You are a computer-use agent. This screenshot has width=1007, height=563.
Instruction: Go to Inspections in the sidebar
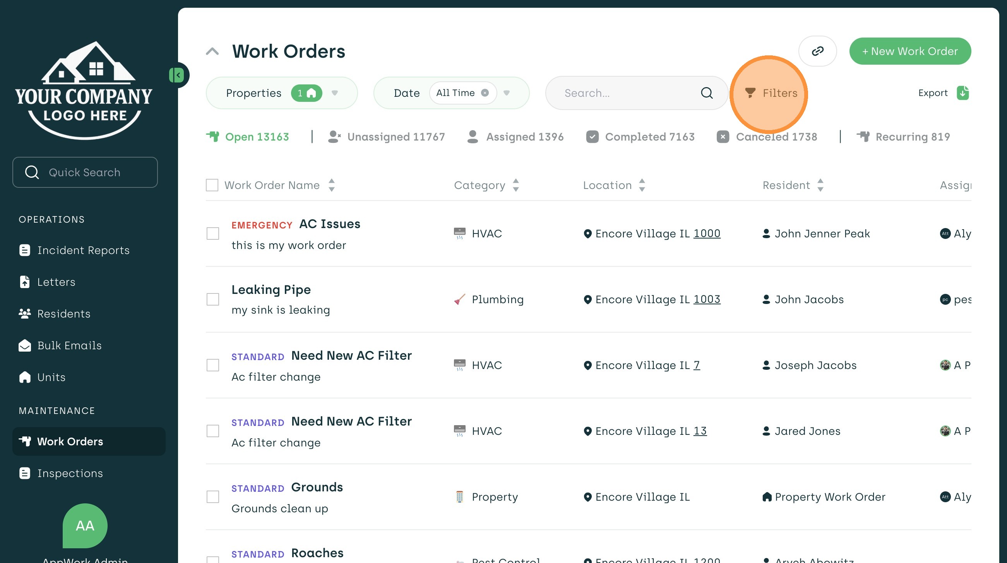(70, 473)
